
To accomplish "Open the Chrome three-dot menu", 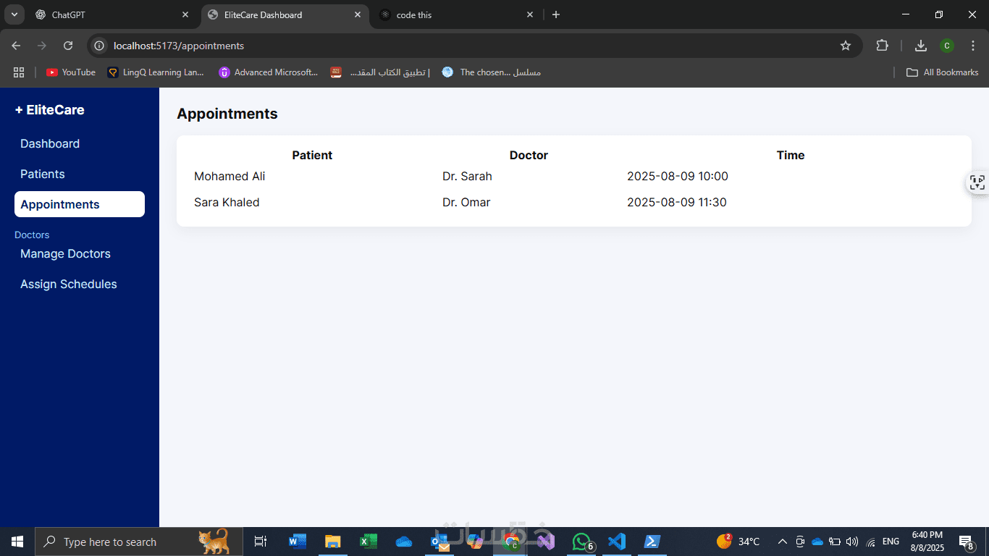I will pyautogui.click(x=973, y=46).
